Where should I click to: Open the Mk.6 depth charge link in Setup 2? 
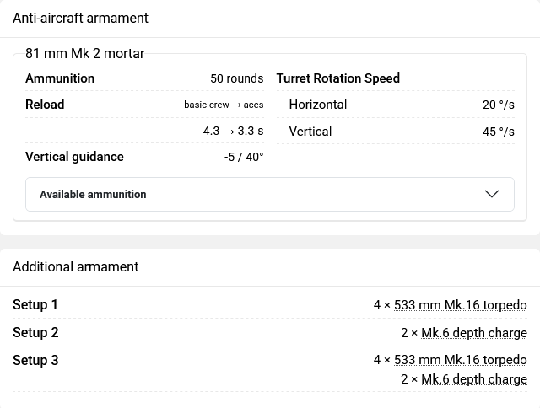tap(474, 333)
